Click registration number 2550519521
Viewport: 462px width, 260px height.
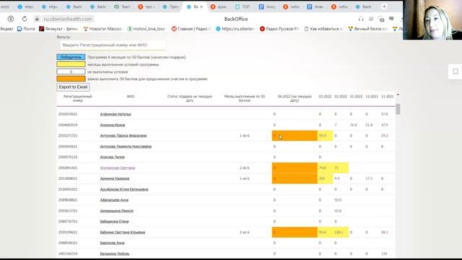(x=68, y=114)
